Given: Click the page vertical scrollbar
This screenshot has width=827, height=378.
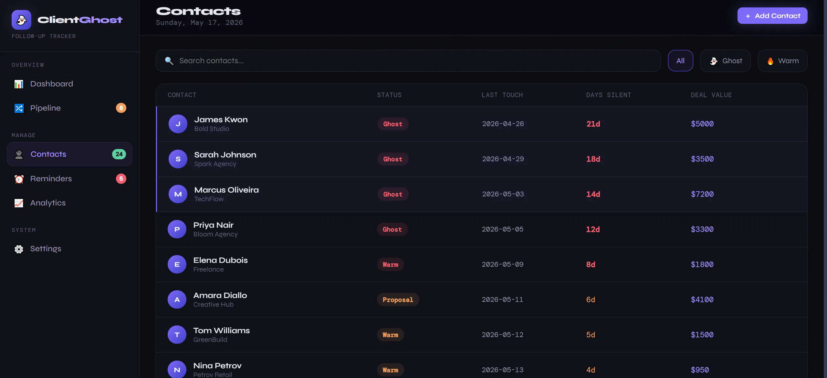Looking at the screenshot, I should click(825, 189).
